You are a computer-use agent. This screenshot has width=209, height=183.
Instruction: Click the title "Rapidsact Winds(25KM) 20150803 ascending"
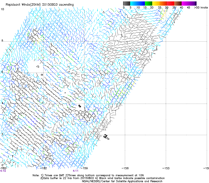coord(40,5)
